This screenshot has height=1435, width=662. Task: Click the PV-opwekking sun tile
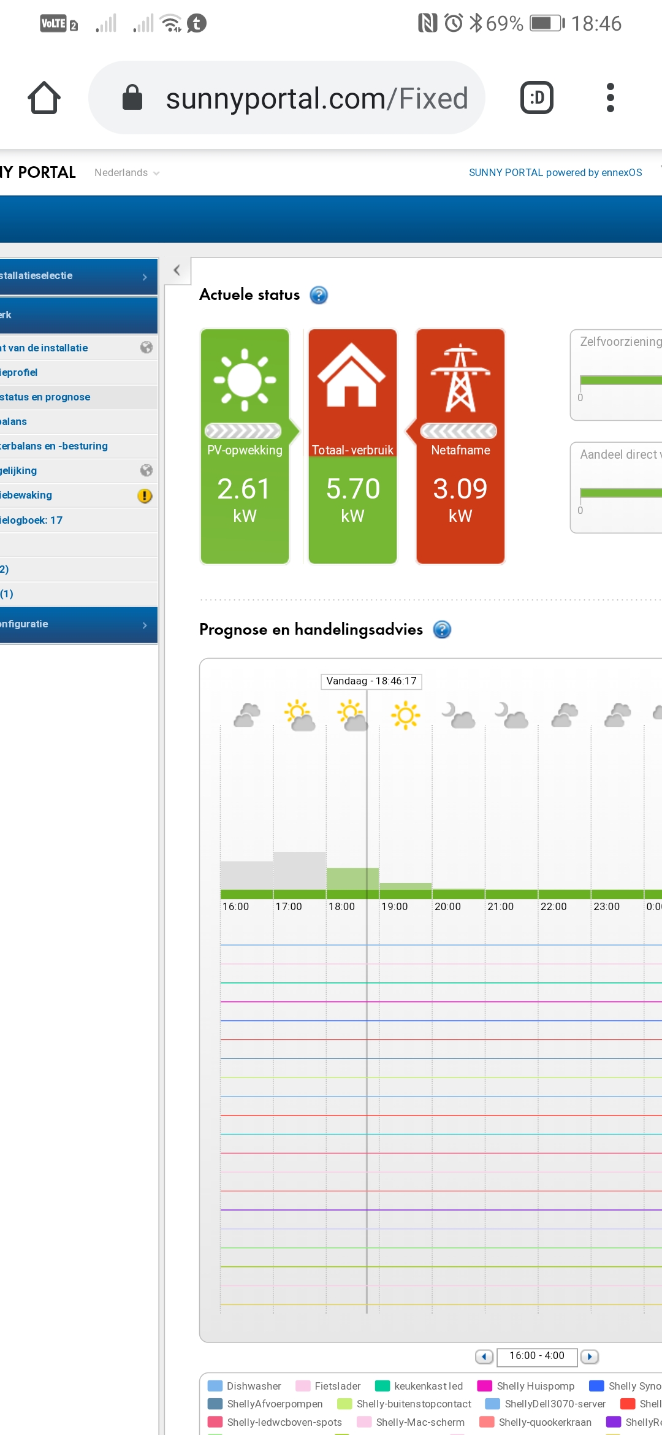click(245, 446)
